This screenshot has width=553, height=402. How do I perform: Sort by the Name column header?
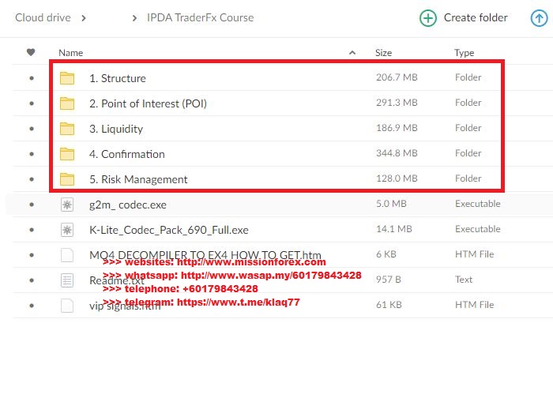click(71, 53)
